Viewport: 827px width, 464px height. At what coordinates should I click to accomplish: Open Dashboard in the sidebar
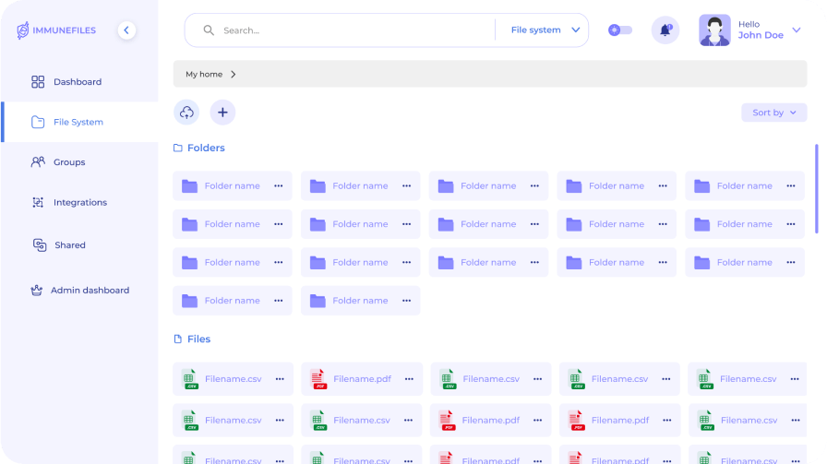(x=78, y=82)
